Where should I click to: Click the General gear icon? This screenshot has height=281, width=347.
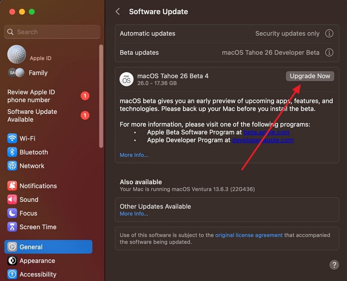click(12, 247)
